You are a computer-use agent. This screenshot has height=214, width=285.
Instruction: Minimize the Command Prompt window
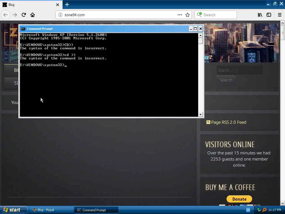[x=191, y=29]
